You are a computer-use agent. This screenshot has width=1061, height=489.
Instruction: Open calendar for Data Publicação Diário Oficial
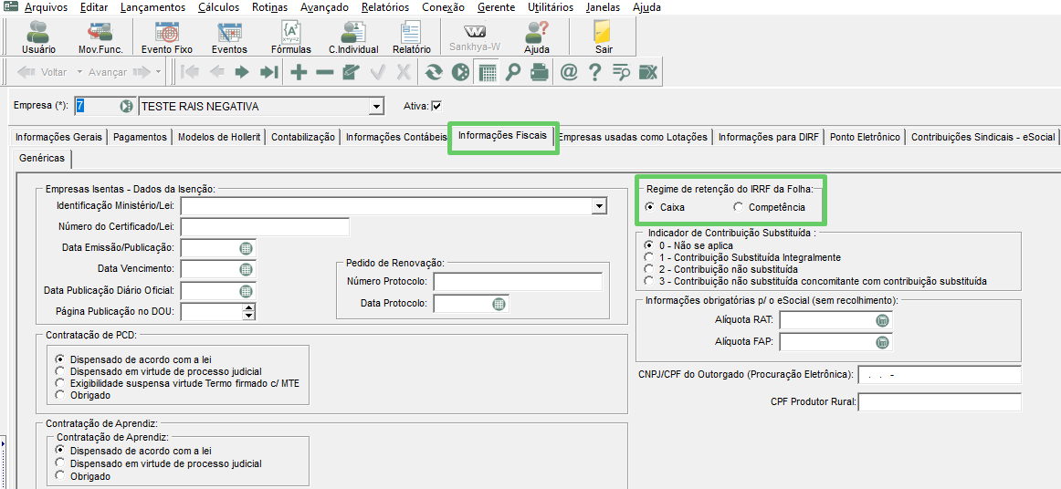(246, 291)
